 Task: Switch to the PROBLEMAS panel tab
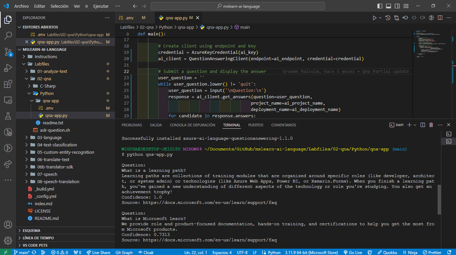132,125
